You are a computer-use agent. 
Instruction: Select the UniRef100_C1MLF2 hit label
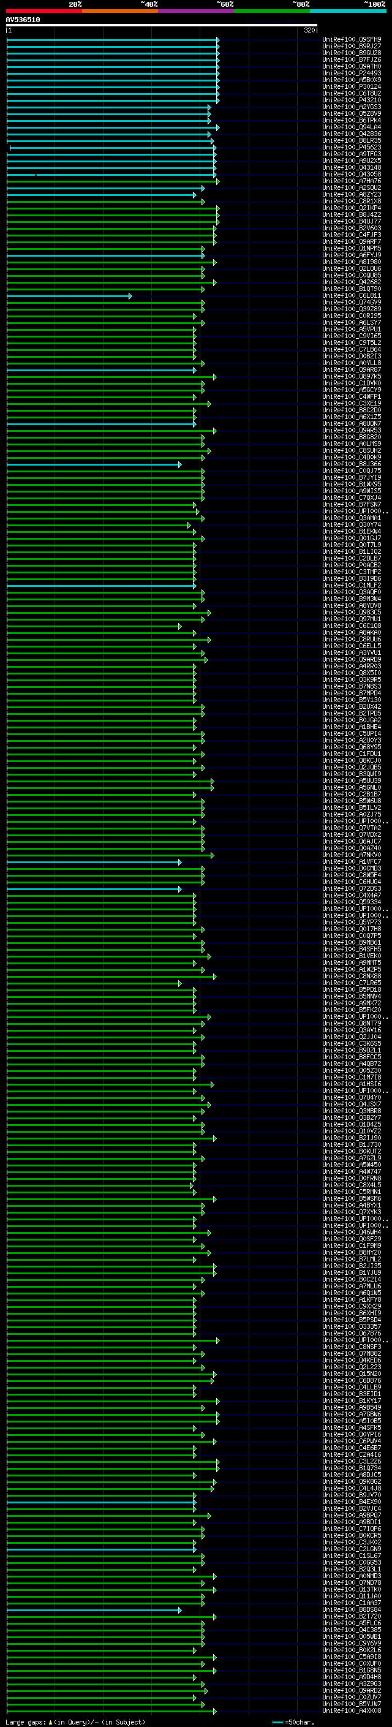(352, 585)
